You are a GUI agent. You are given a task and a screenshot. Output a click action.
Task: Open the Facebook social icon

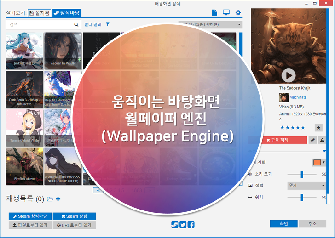tap(191, 225)
